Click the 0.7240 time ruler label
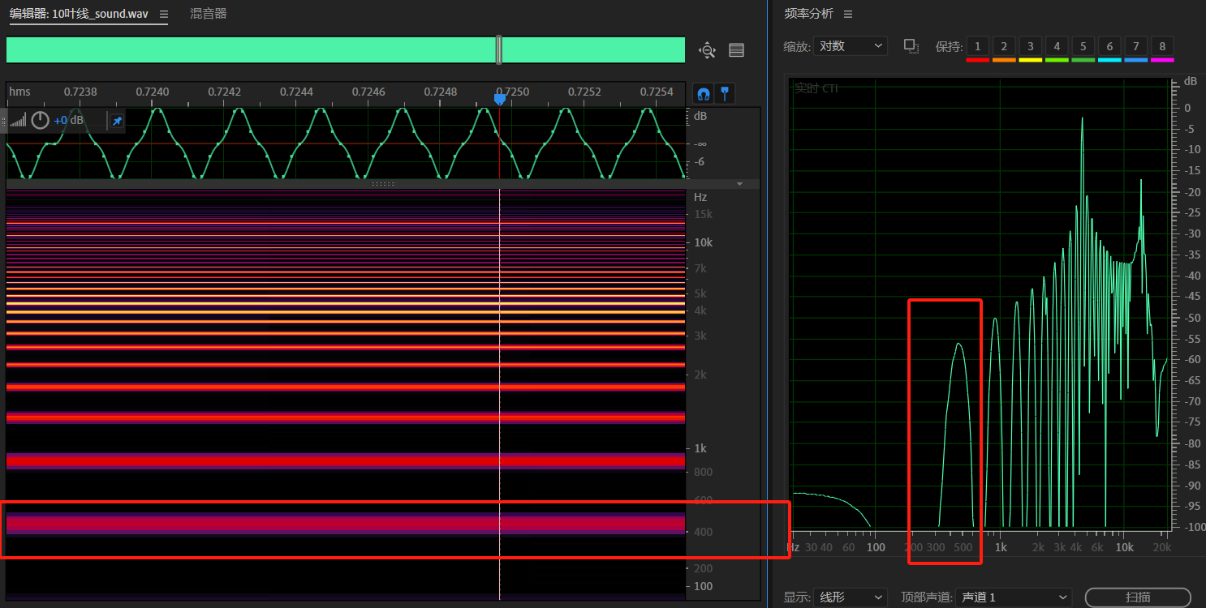The image size is (1206, 608). click(152, 92)
